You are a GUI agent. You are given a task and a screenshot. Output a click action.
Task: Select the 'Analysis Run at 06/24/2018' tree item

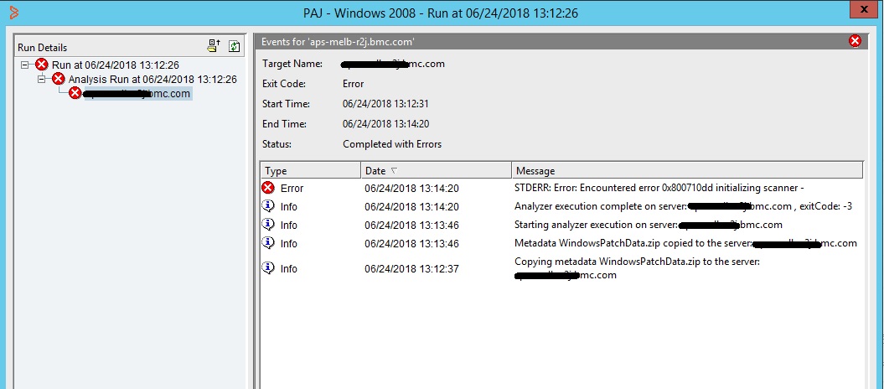pyautogui.click(x=153, y=79)
